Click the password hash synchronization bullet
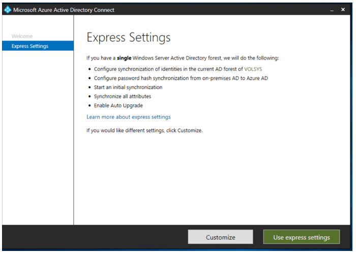This screenshot has height=254, width=356. [x=181, y=78]
